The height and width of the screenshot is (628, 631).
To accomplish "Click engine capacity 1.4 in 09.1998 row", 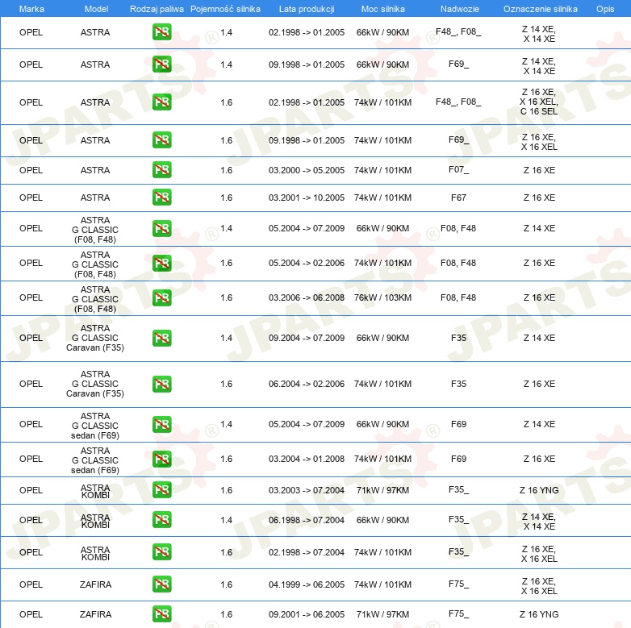I will click(x=226, y=64).
